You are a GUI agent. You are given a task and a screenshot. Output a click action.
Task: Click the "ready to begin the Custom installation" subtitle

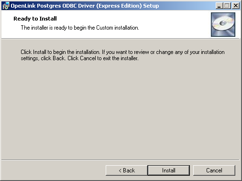[80, 28]
